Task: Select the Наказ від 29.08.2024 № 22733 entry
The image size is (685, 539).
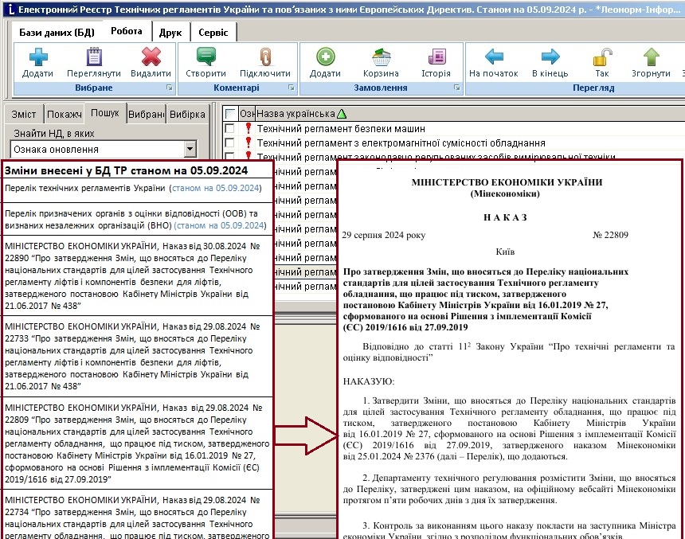Action: click(137, 357)
